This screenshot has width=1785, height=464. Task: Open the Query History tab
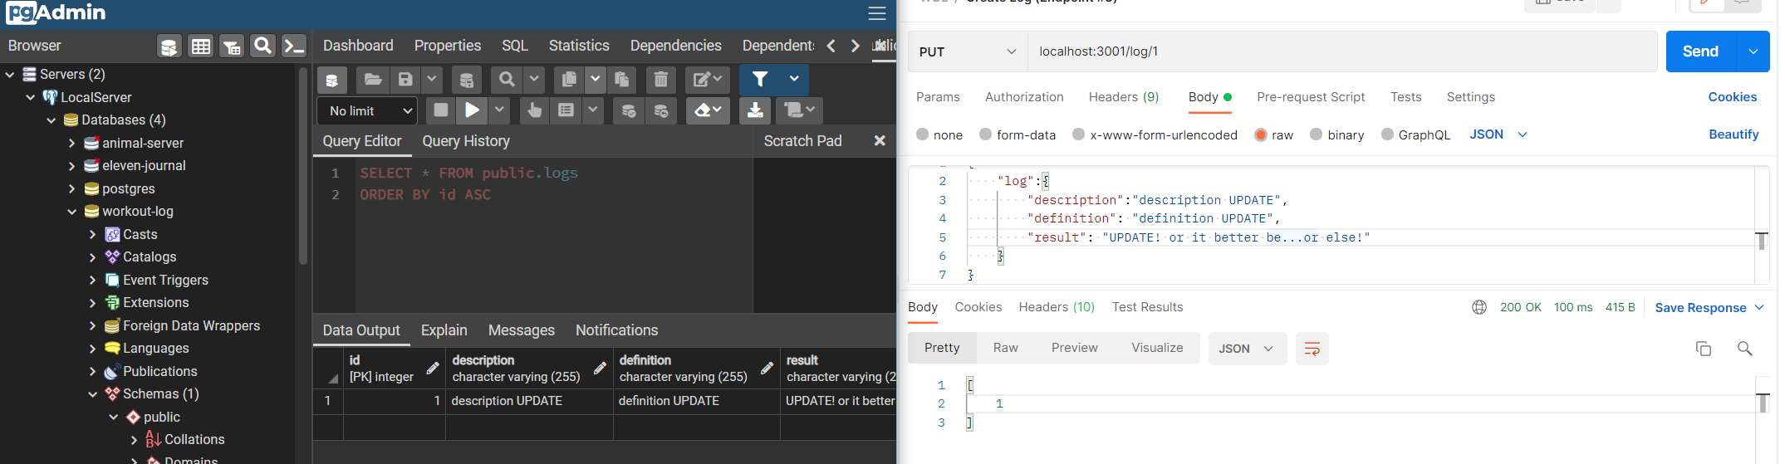tap(466, 141)
